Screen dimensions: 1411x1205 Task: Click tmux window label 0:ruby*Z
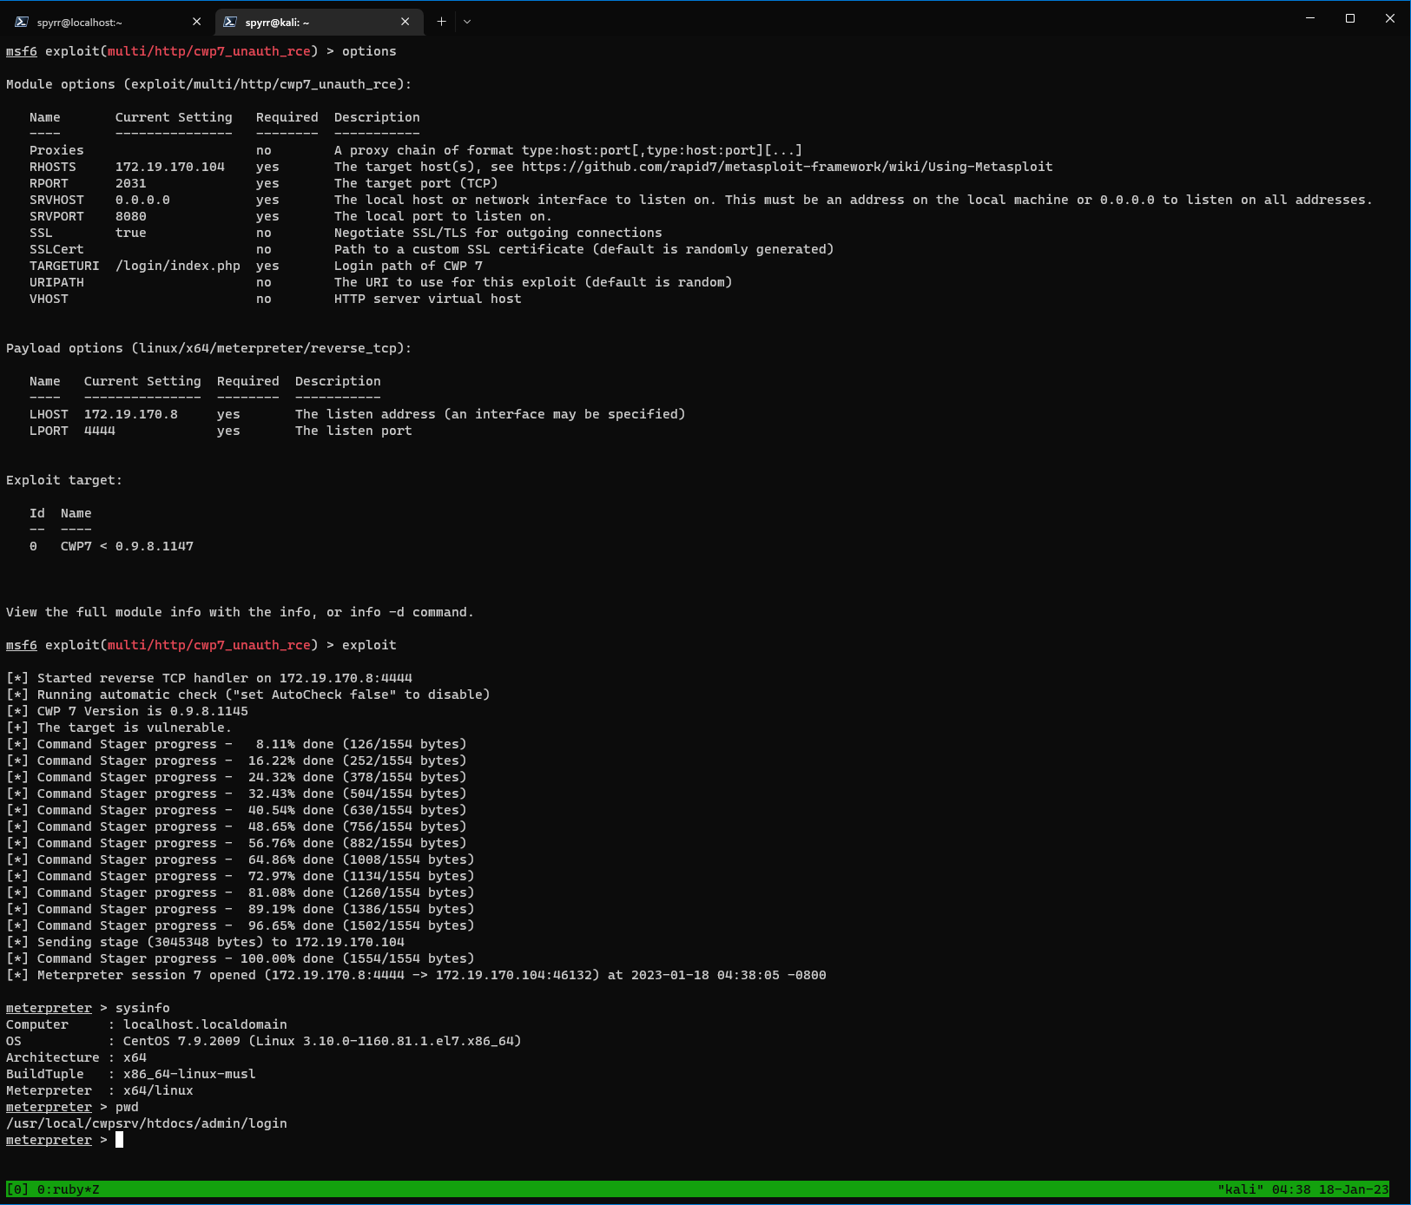tap(69, 1189)
